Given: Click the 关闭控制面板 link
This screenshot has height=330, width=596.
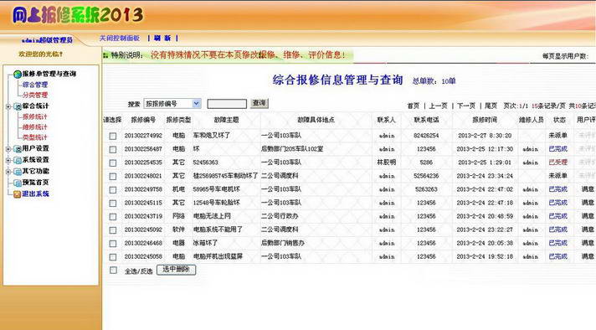Looking at the screenshot, I should click(120, 39).
